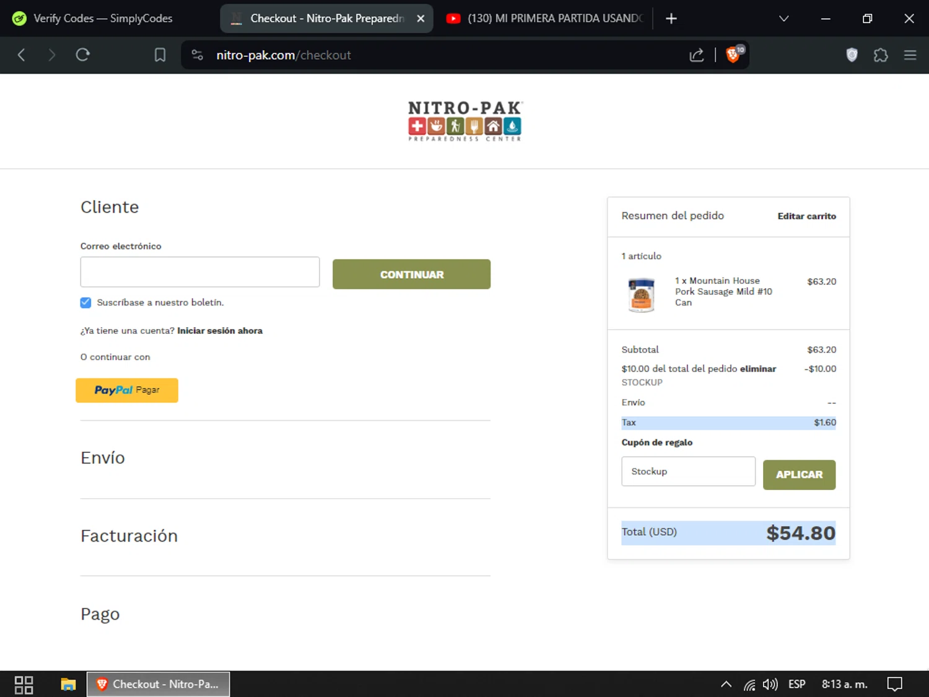The image size is (929, 697).
Task: Open Brave Shields lion icon
Action: [x=734, y=55]
